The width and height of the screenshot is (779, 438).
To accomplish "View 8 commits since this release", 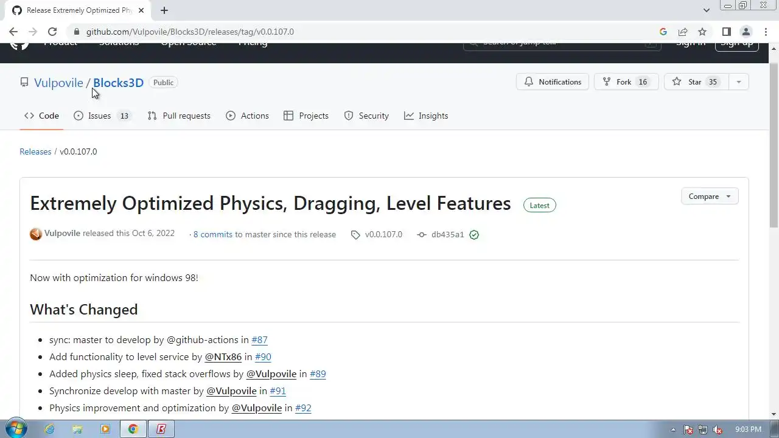I will (212, 234).
